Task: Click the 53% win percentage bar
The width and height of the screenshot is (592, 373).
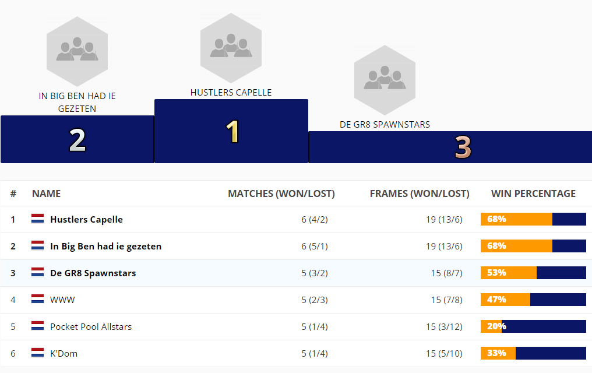Action: pos(533,273)
